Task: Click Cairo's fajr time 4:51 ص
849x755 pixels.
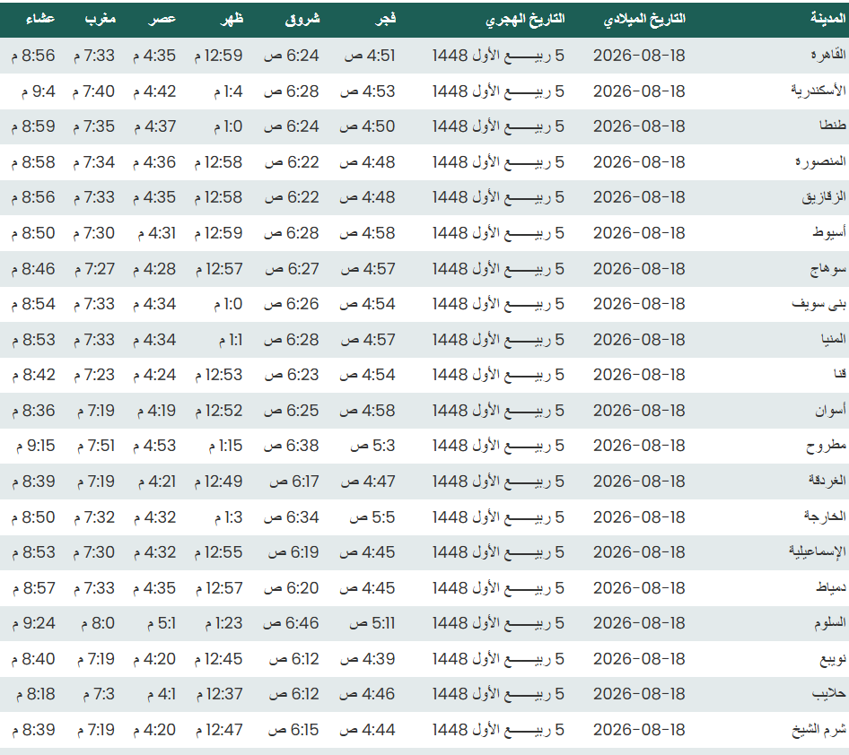Action: tap(370, 56)
